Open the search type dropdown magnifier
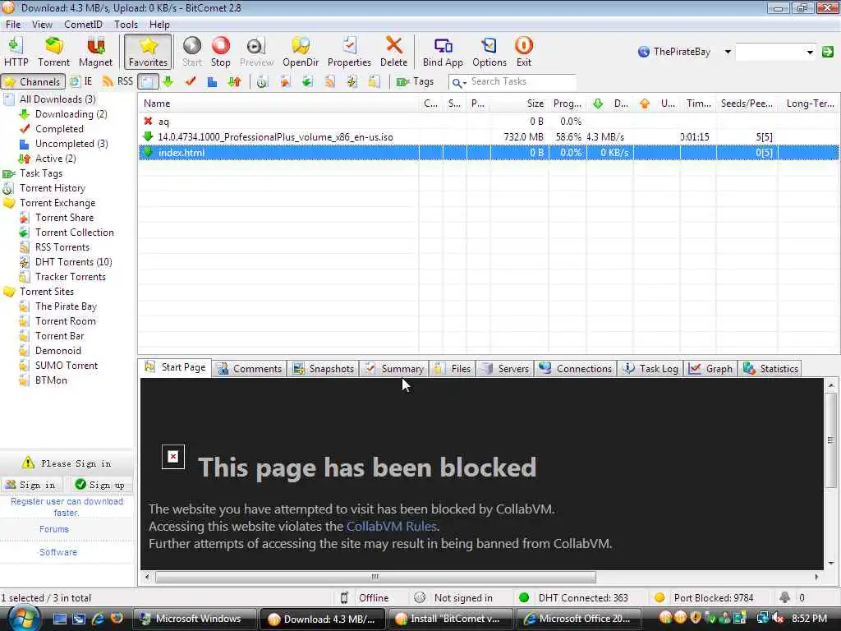The width and height of the screenshot is (841, 631). tap(458, 82)
